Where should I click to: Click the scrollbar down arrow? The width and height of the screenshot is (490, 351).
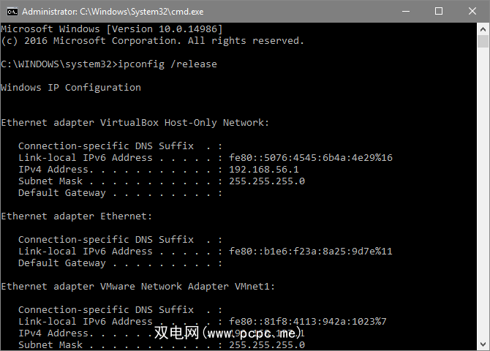[483, 344]
